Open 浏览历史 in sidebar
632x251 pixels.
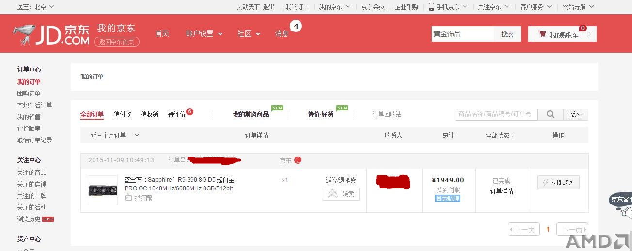29,219
